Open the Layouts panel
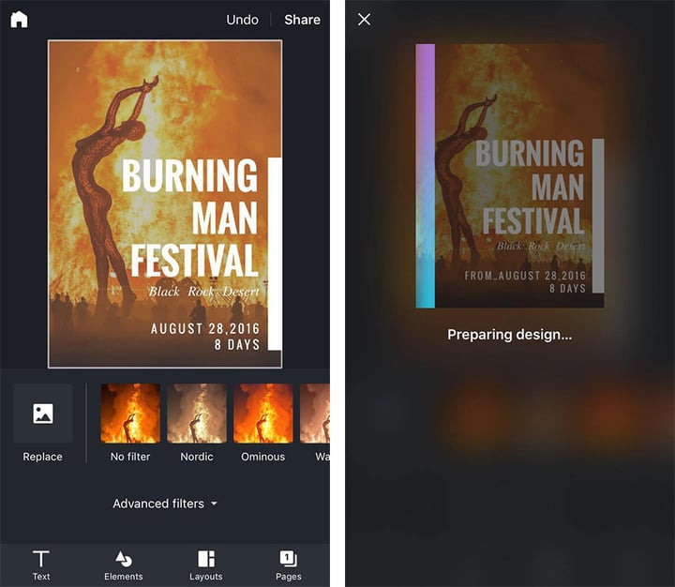 [x=205, y=565]
